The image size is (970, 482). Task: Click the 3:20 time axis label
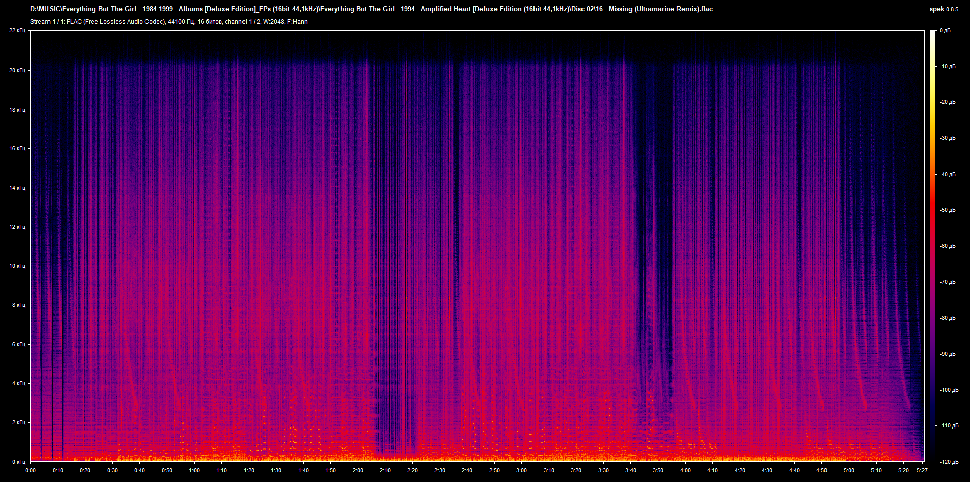(x=576, y=471)
